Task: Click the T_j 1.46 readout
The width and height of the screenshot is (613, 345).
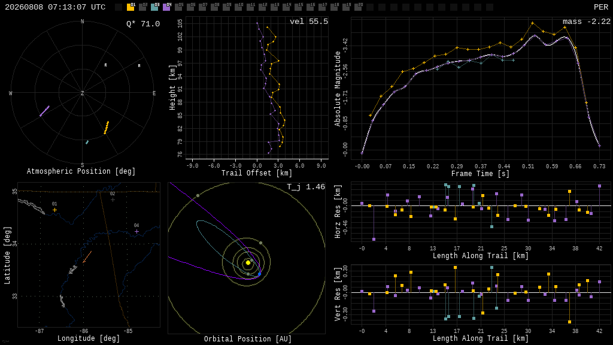Action: [x=306, y=187]
